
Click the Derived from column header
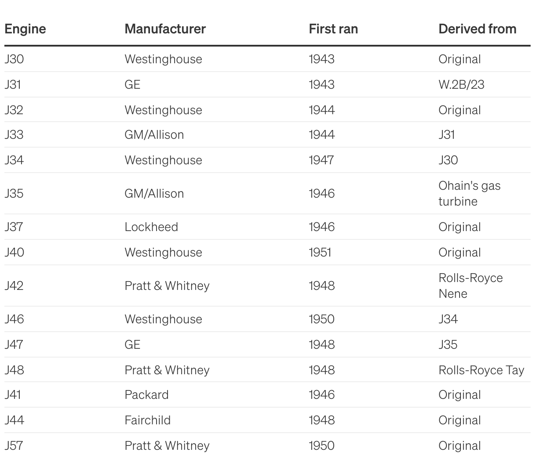click(x=477, y=29)
